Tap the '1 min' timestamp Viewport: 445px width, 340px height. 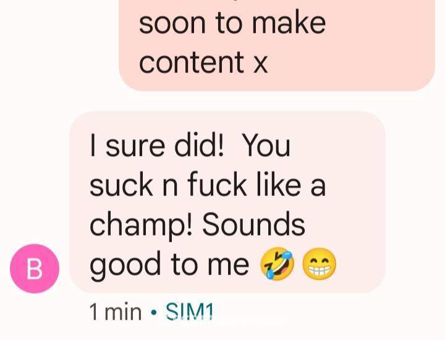click(x=116, y=312)
